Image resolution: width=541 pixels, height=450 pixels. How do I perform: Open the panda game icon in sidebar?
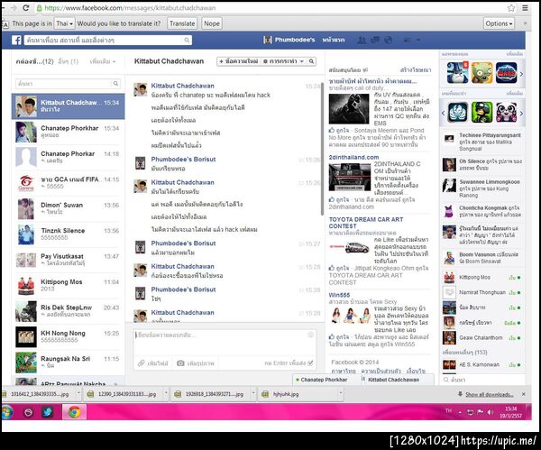coord(506,112)
